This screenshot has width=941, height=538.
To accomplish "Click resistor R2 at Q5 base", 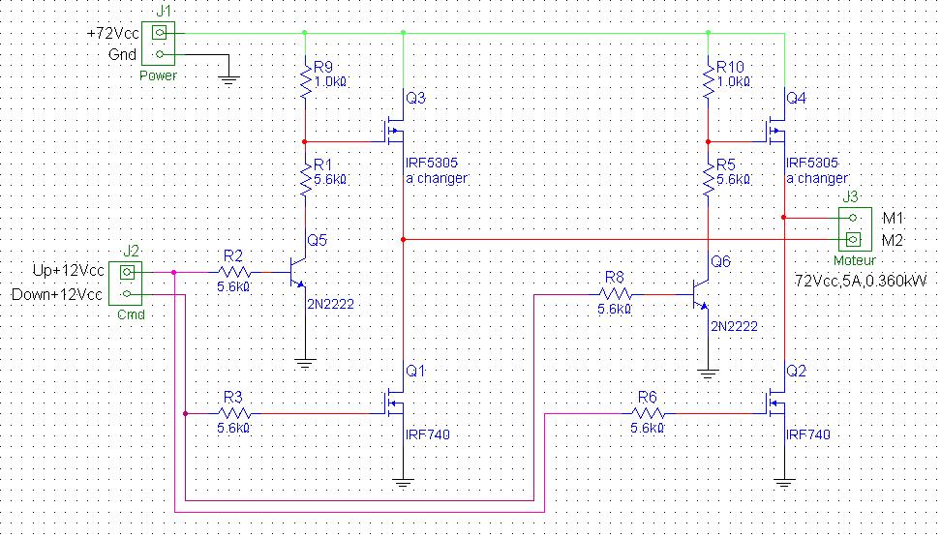I will (x=234, y=272).
